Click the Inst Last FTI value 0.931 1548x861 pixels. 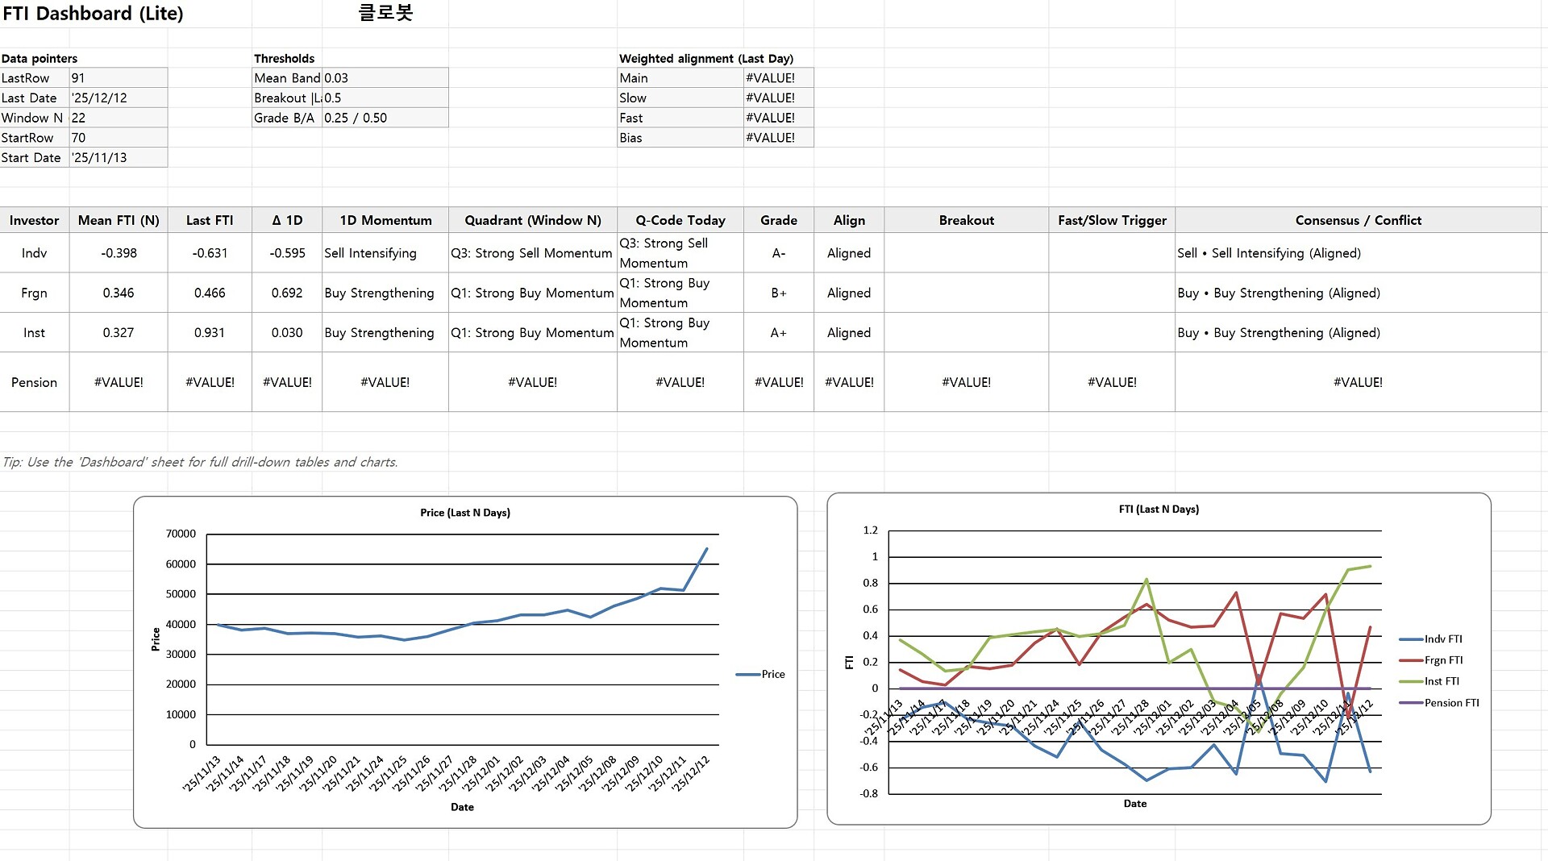tap(210, 333)
